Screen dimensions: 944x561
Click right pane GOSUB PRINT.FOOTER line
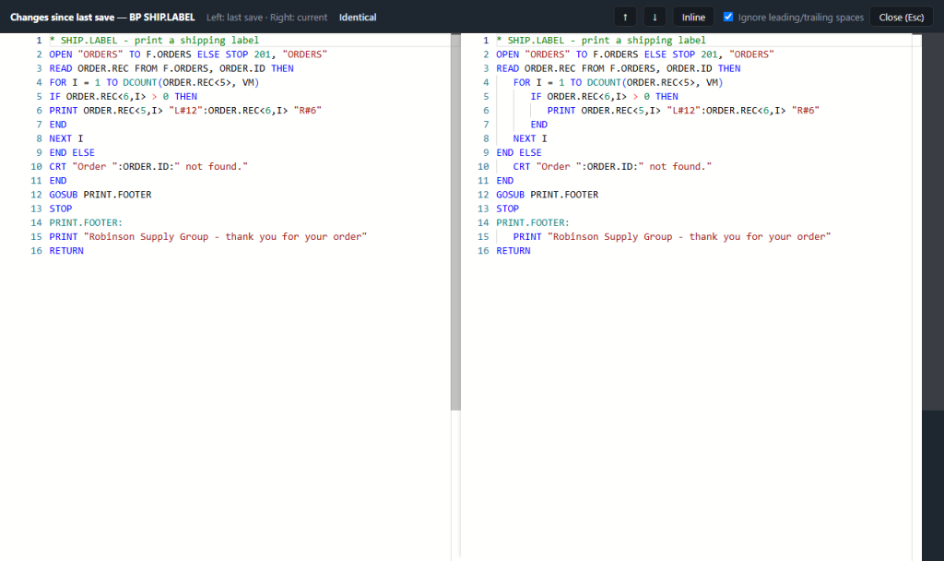point(548,195)
